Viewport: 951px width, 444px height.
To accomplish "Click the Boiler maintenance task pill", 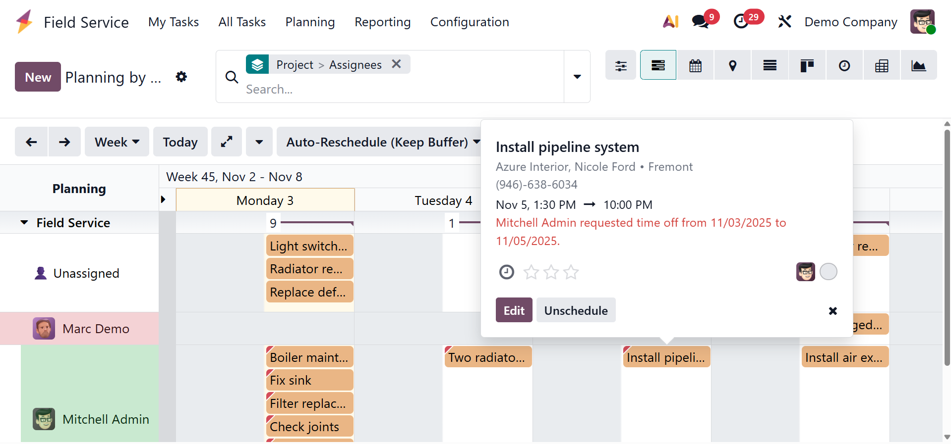I will pyautogui.click(x=309, y=357).
